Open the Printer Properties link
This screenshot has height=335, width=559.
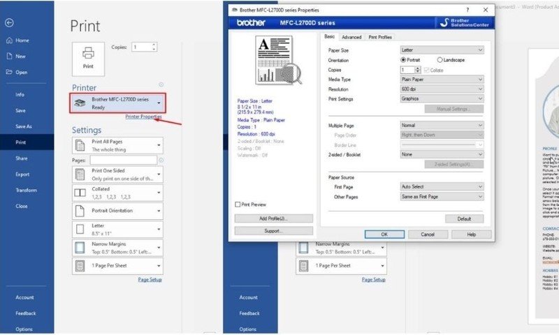pyautogui.click(x=143, y=117)
